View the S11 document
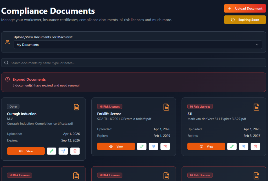This screenshot has width=268, height=181. 206,146
